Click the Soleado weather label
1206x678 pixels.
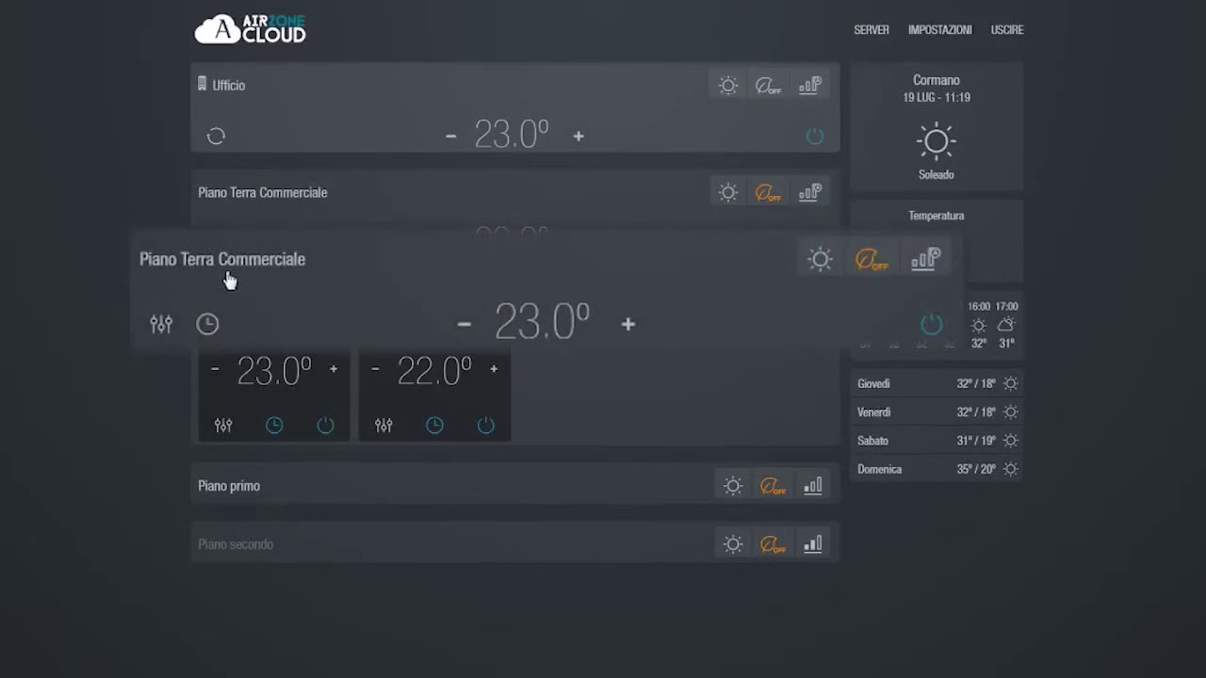(937, 175)
